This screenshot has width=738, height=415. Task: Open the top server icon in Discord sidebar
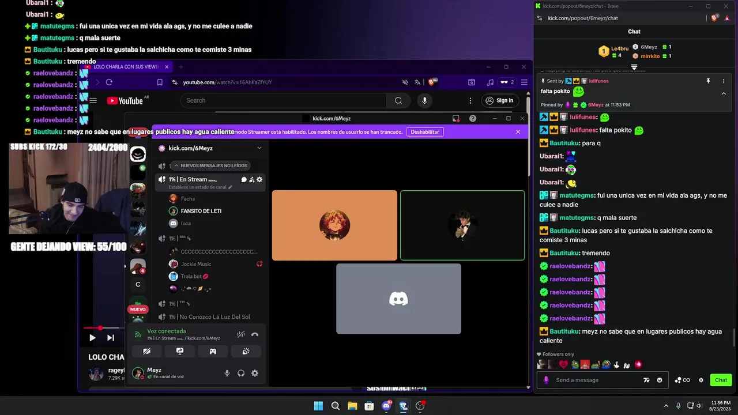coord(138,154)
